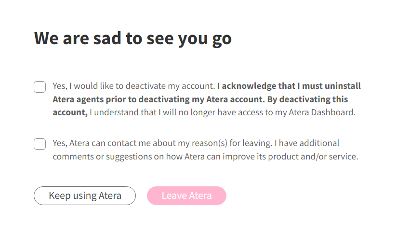Click the 'Yes, Atera can contact me' label
The width and height of the screenshot is (396, 244).
point(98,143)
